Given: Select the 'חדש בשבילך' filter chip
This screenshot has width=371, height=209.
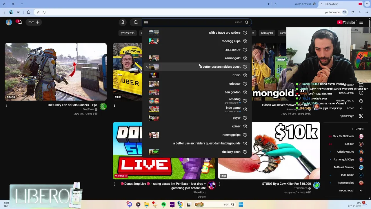Looking at the screenshot, I should tap(128, 33).
